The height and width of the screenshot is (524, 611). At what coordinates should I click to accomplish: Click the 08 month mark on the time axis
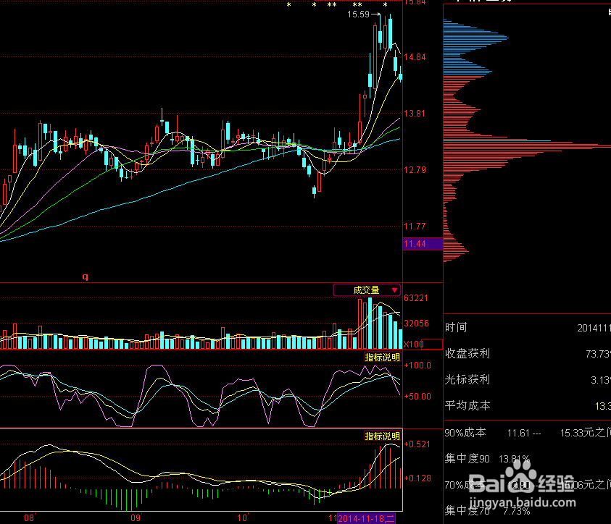29,518
